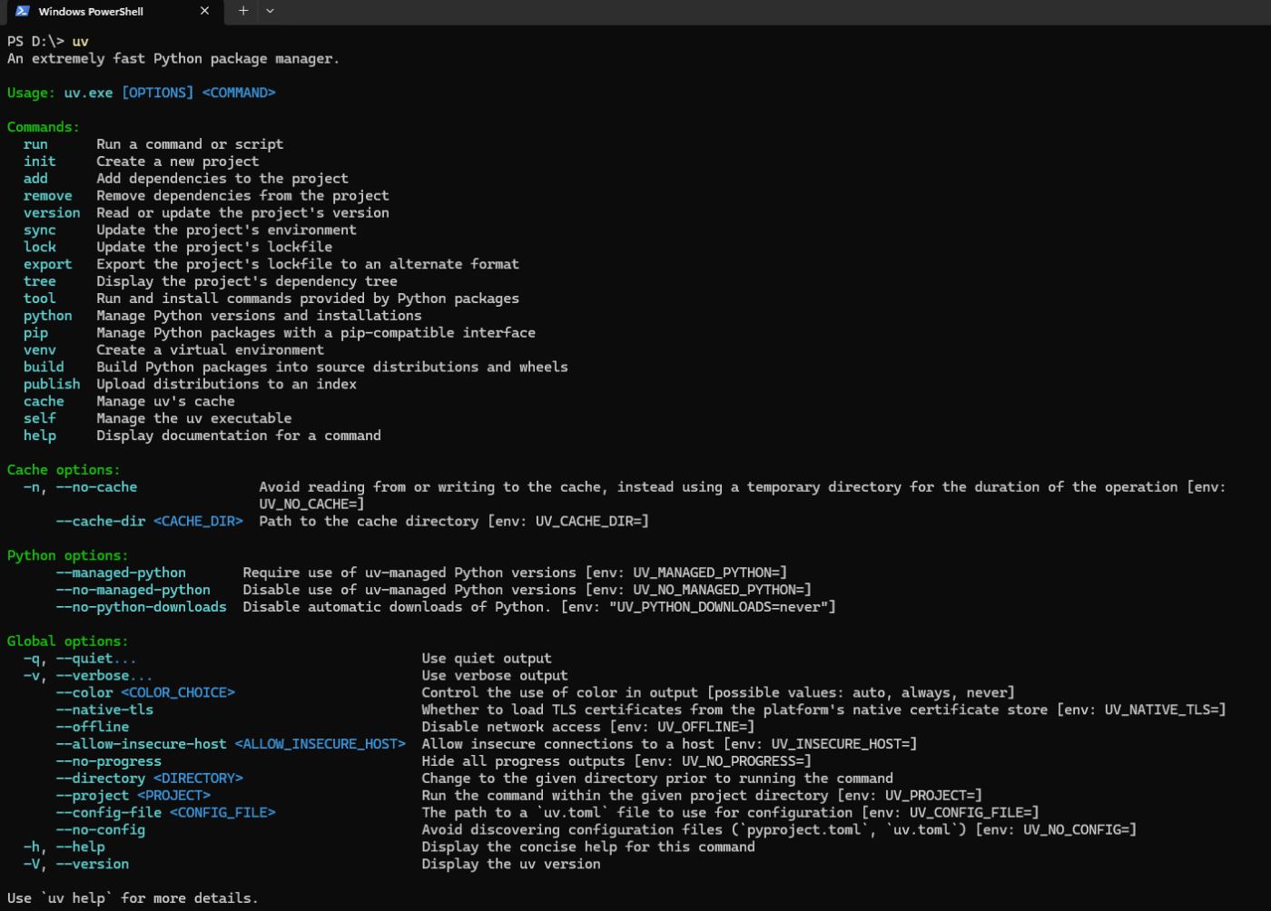Click the 'tool' command name

click(x=40, y=299)
